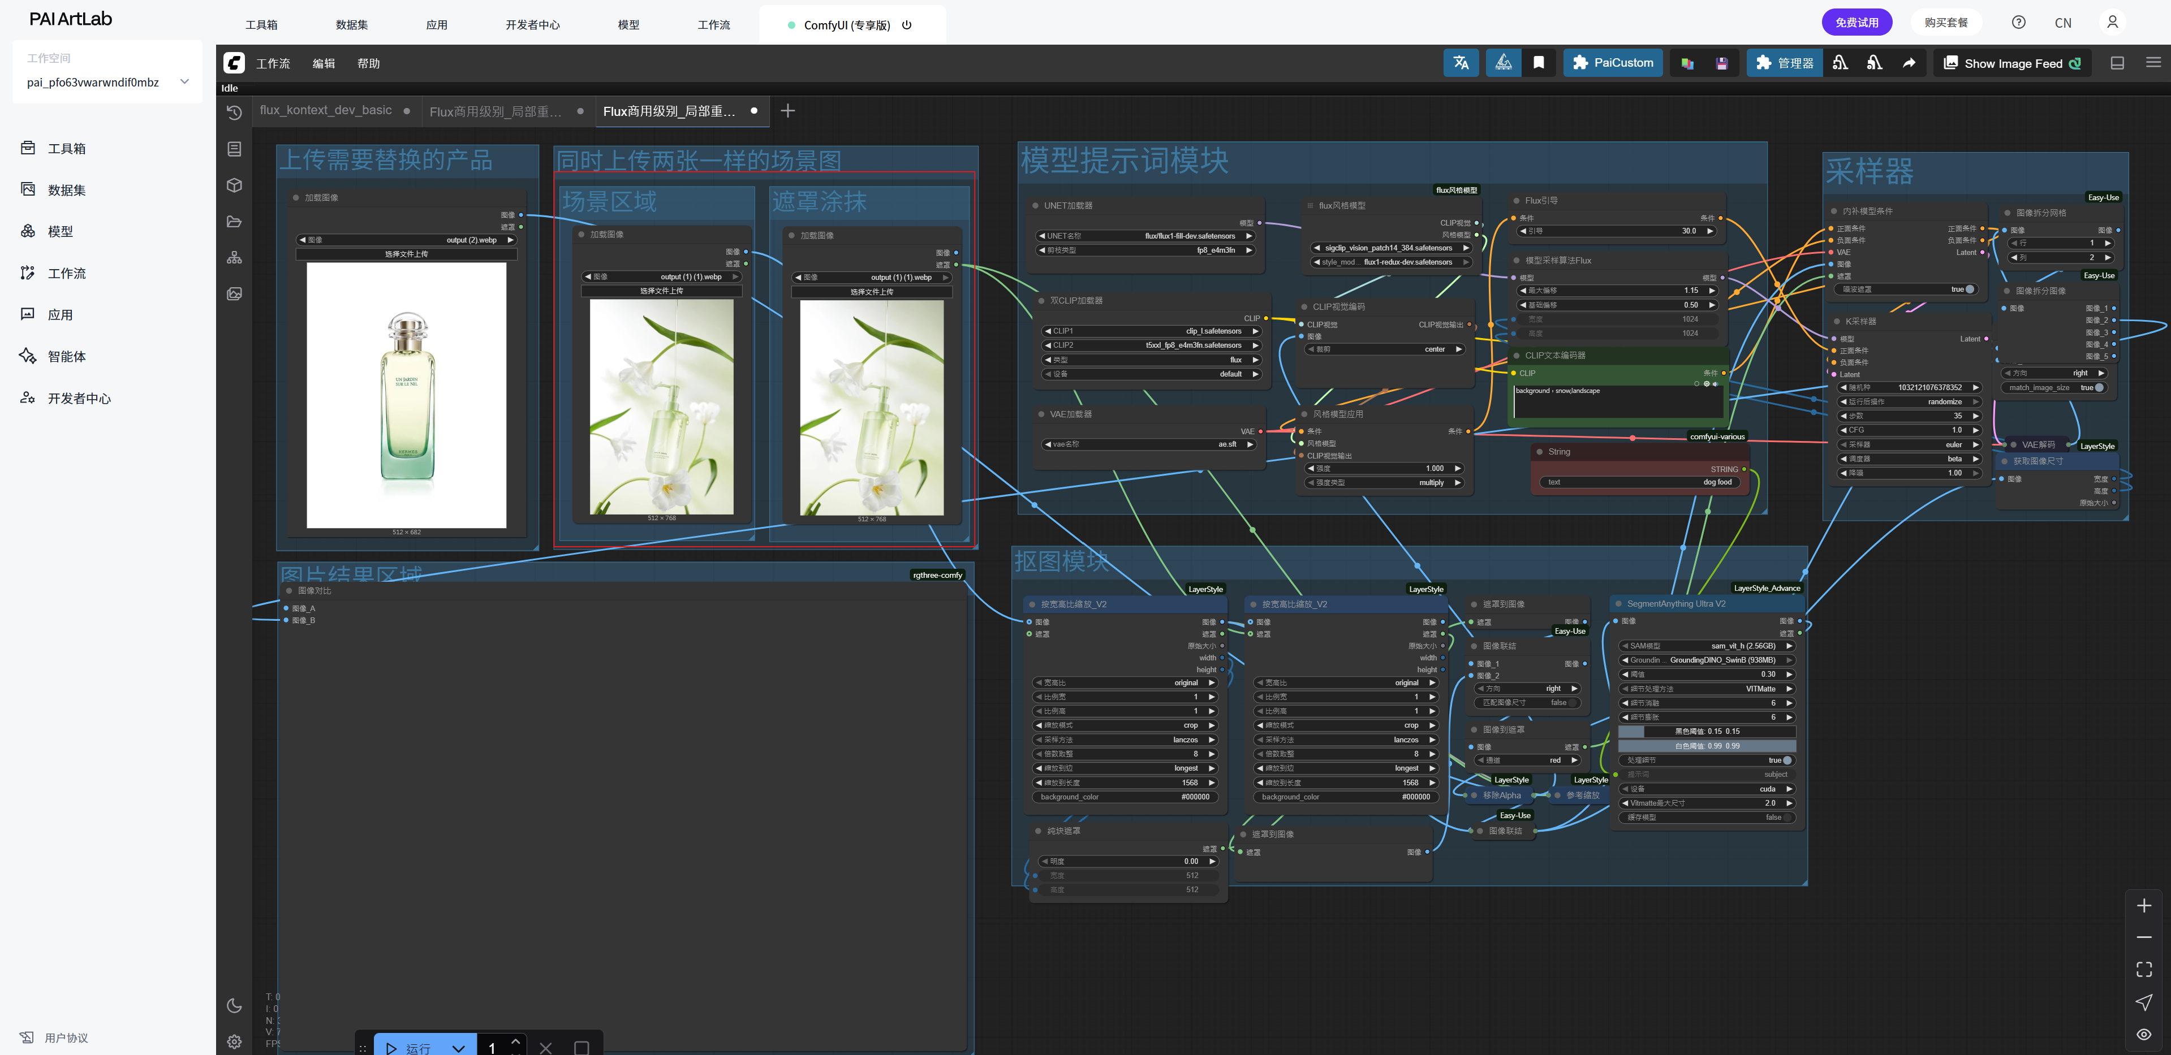
Task: Open the model library cube icon
Action: [x=234, y=185]
